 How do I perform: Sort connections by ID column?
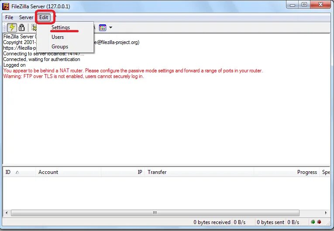(19, 172)
